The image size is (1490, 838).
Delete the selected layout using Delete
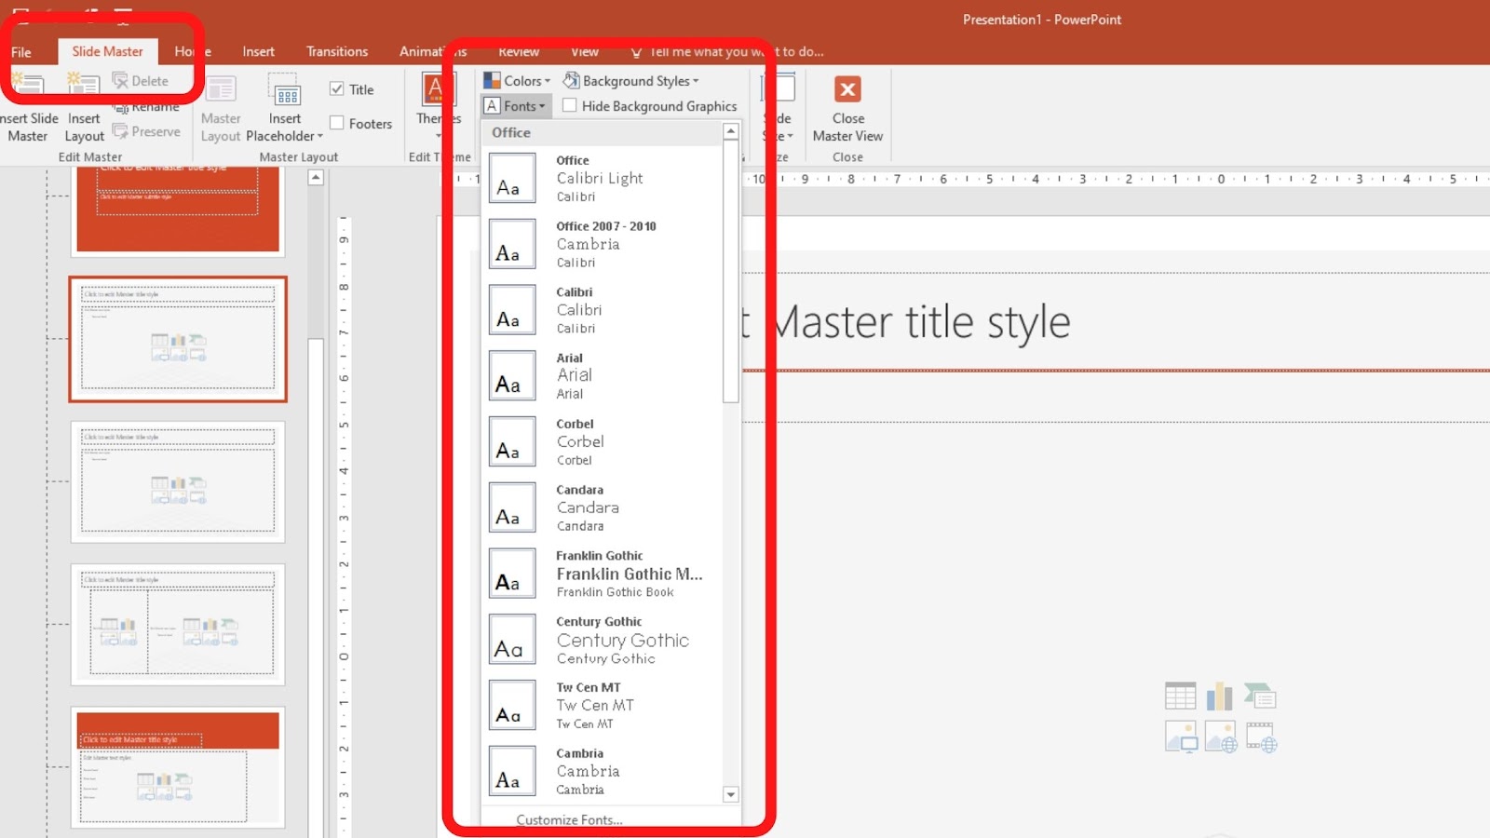(x=141, y=81)
